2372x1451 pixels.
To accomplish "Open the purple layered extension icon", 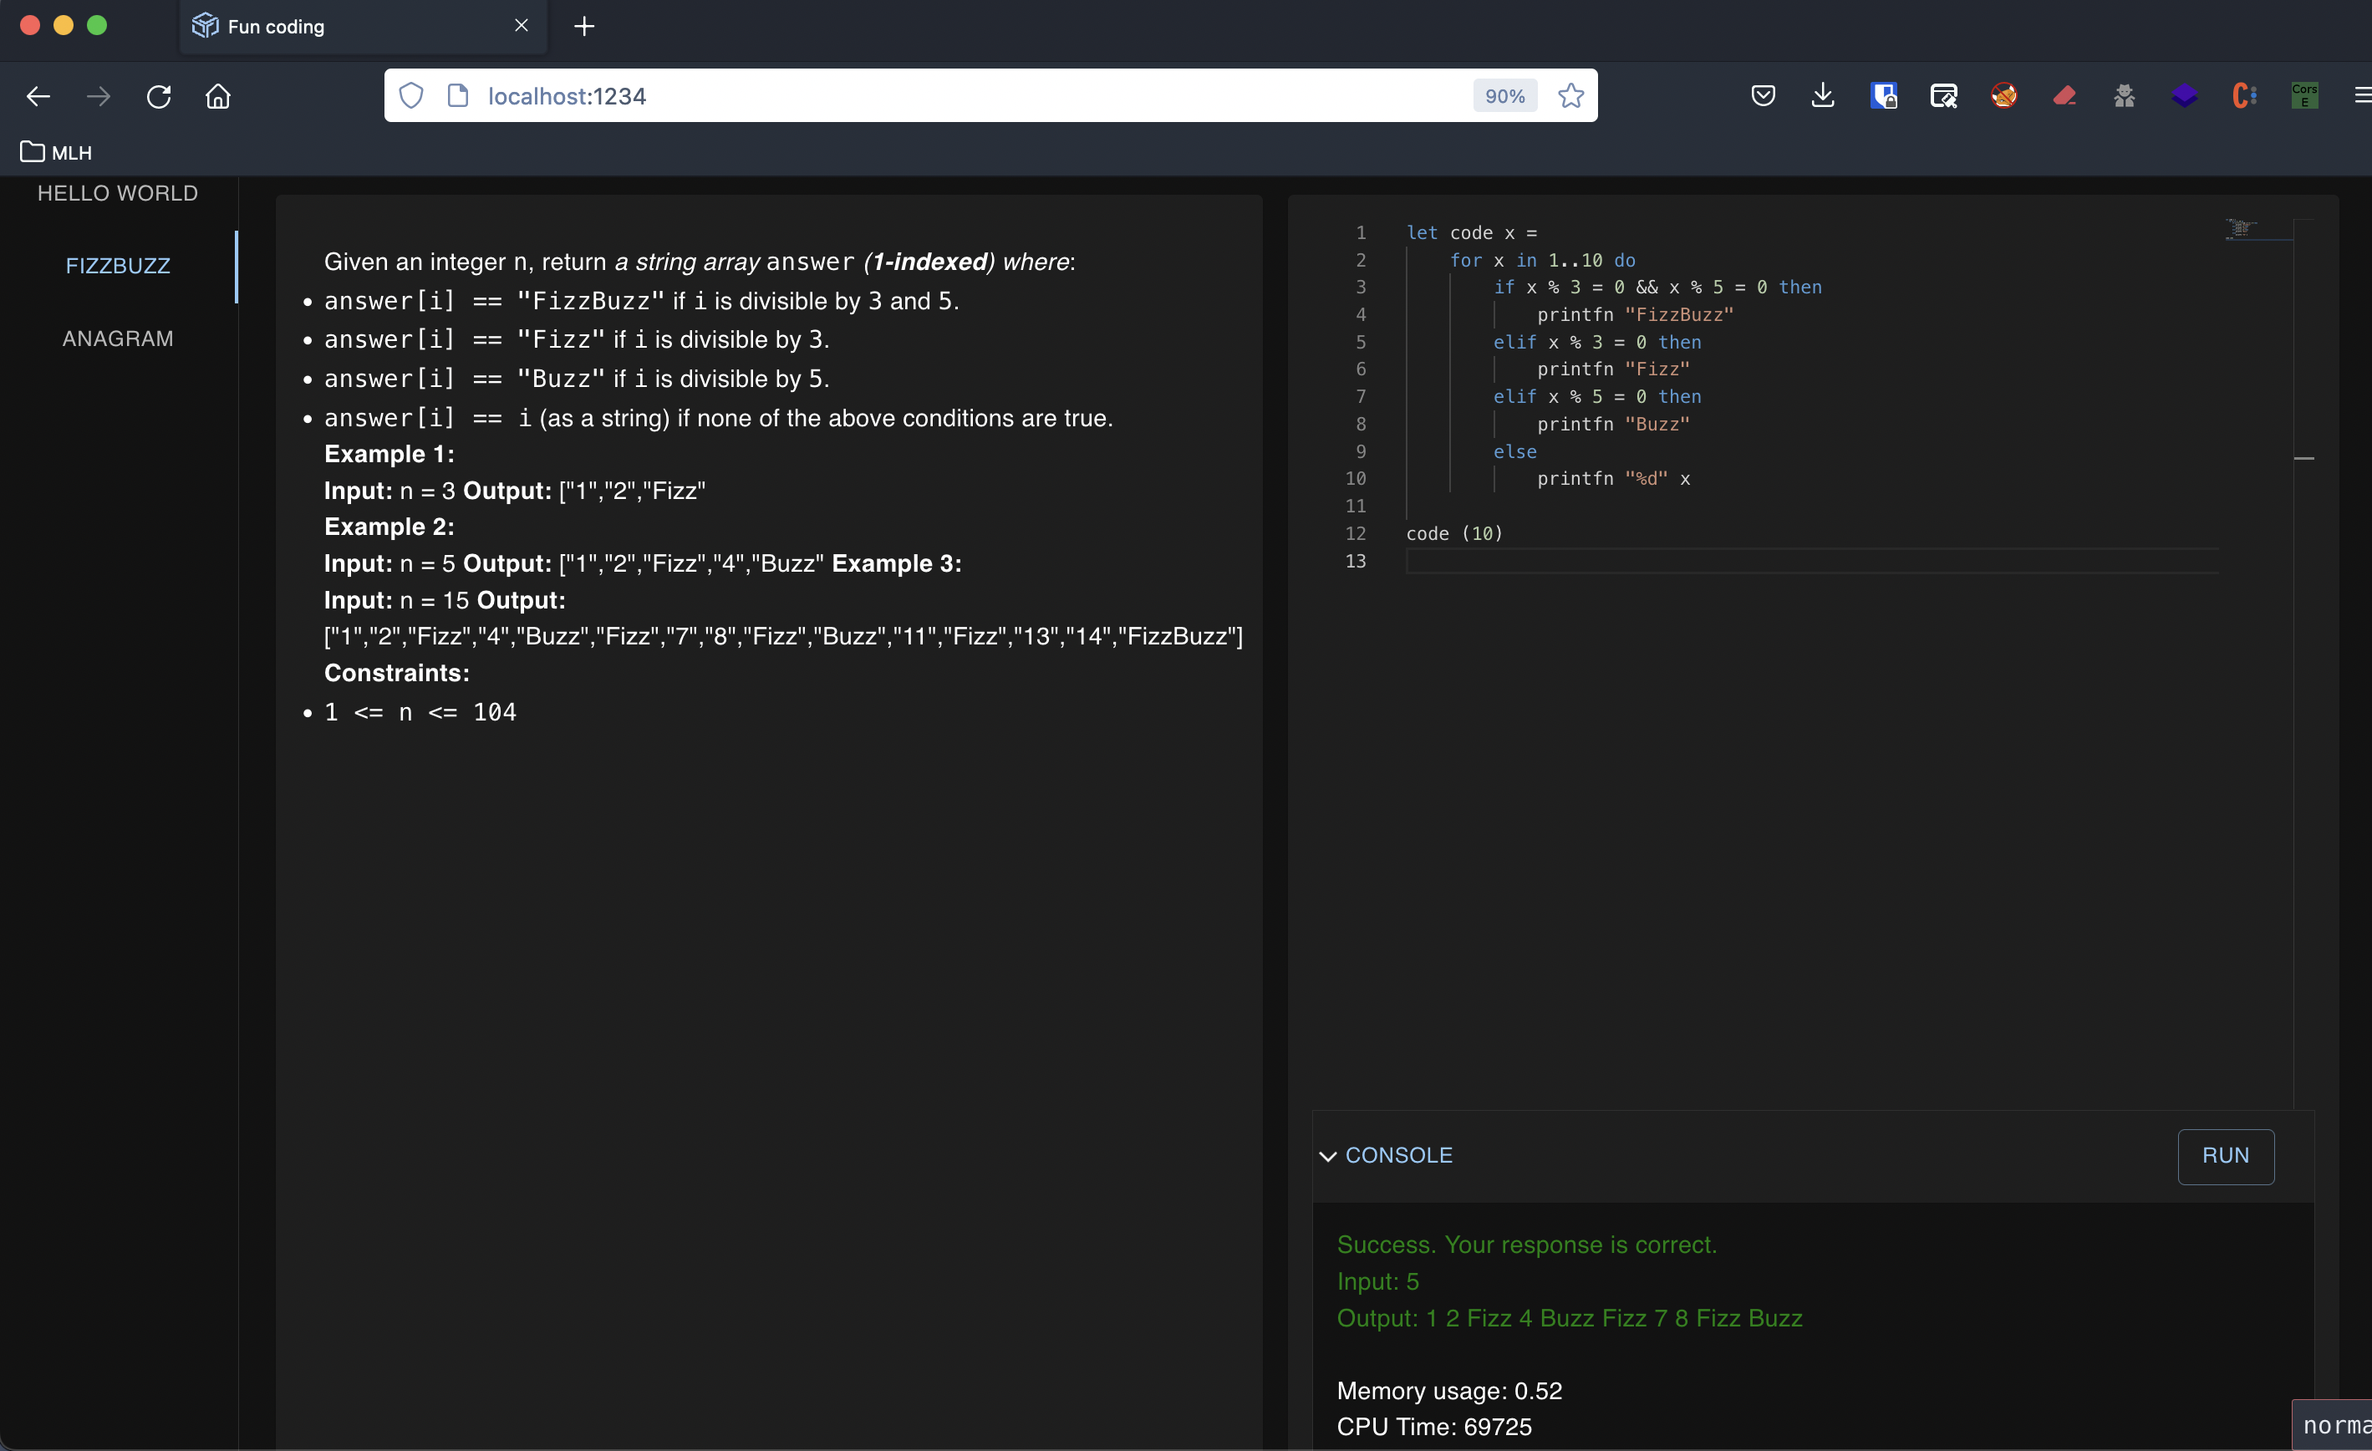I will (x=2184, y=95).
